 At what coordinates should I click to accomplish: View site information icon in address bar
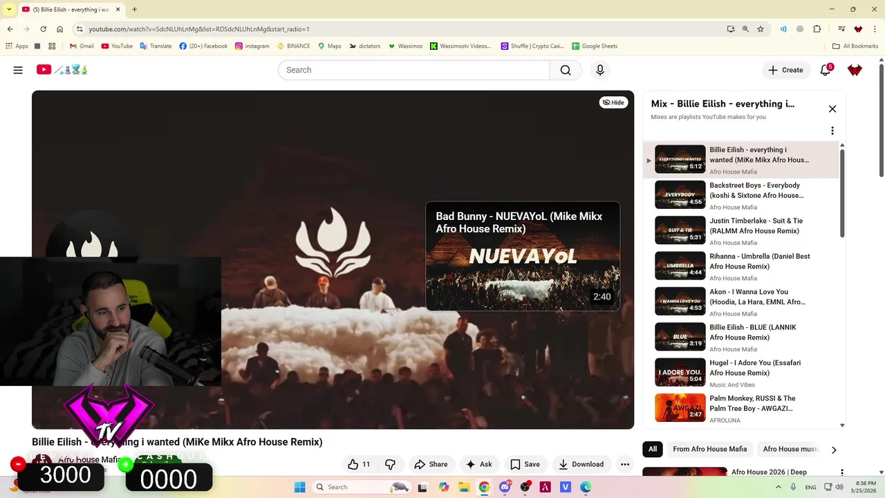tap(80, 29)
